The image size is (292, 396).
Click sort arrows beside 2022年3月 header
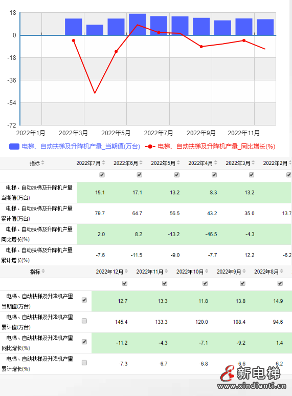pyautogui.click(x=253, y=163)
